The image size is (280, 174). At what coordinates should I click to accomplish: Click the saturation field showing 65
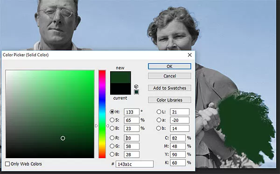point(132,120)
